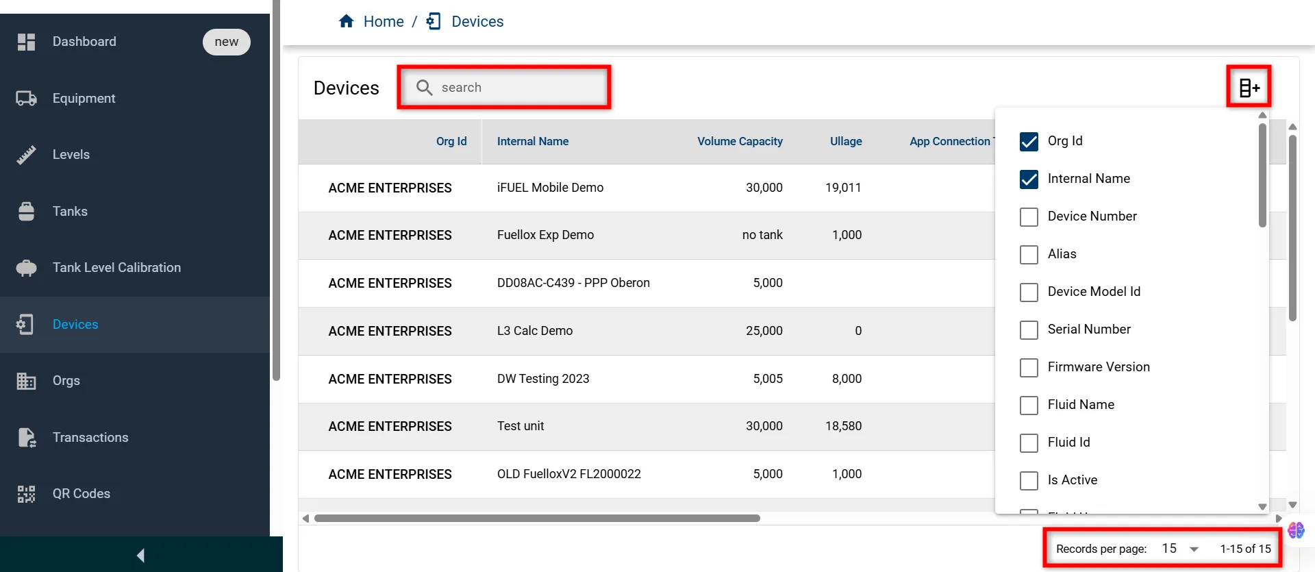Check the Device Model Id checkbox
Screen dimensions: 1315x572
[x=1029, y=292]
